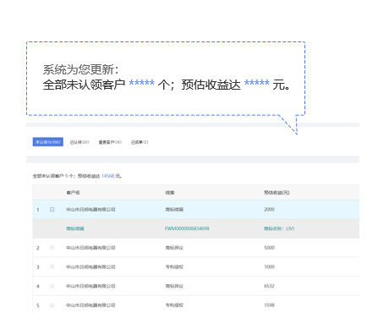This screenshot has height=313, width=389.
Task: Click row number 3
Action: point(38,267)
